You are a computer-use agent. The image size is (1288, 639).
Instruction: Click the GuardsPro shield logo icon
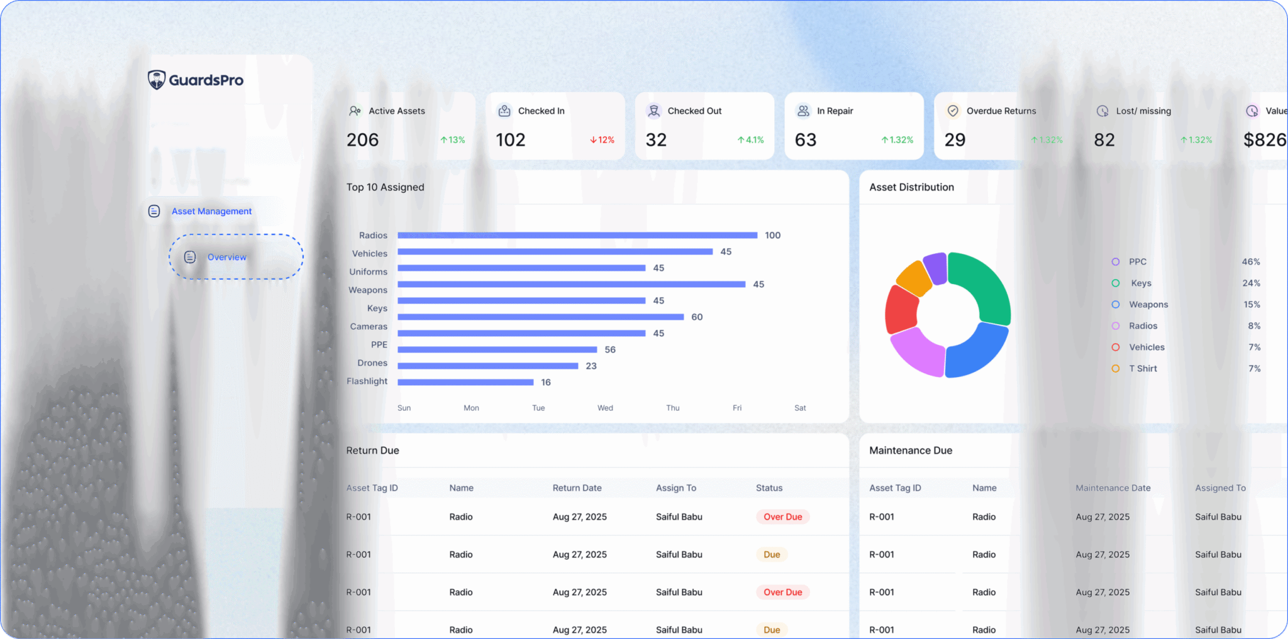point(157,80)
